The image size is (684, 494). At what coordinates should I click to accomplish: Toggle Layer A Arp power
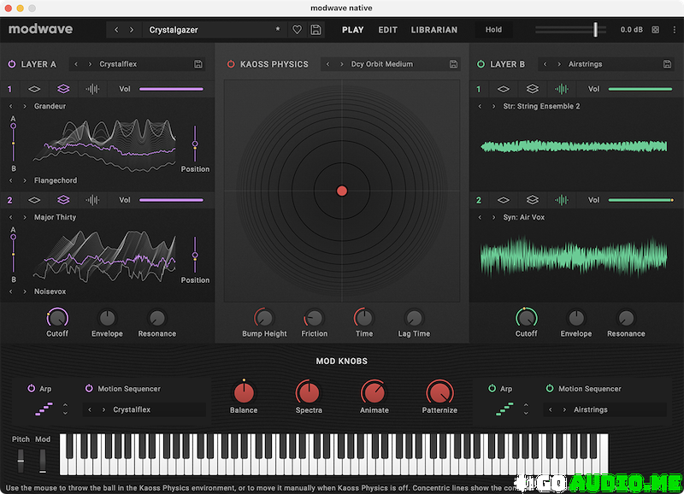(32, 388)
